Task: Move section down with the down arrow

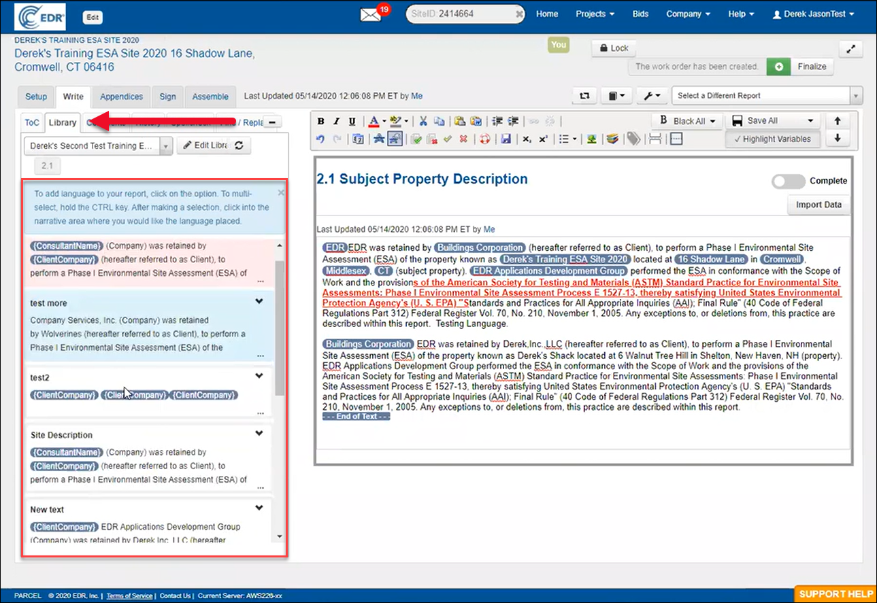Action: [x=838, y=138]
